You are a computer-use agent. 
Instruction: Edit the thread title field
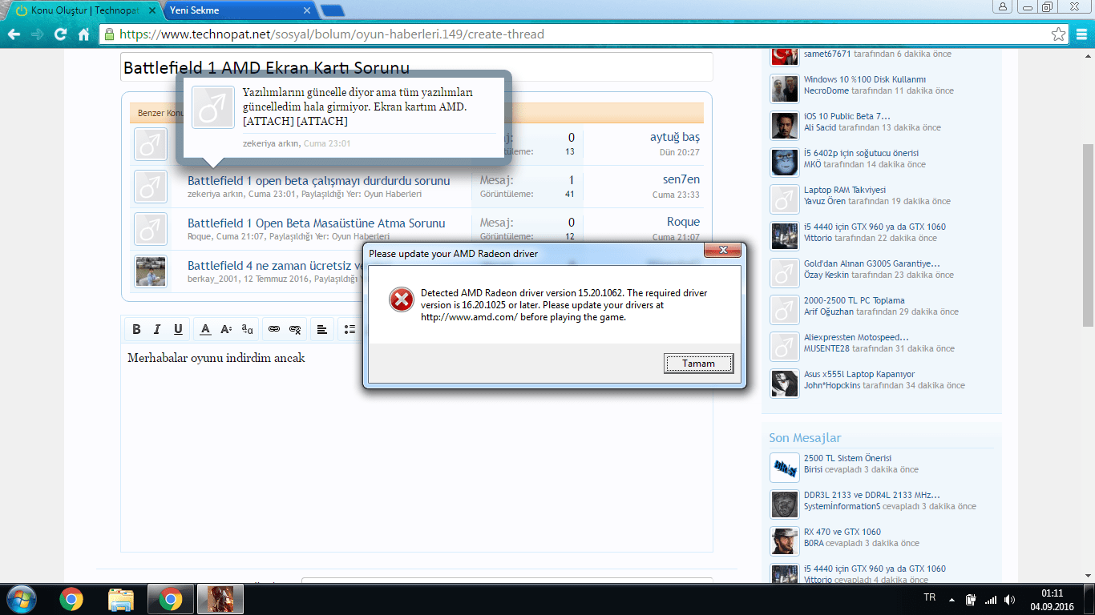tap(417, 67)
